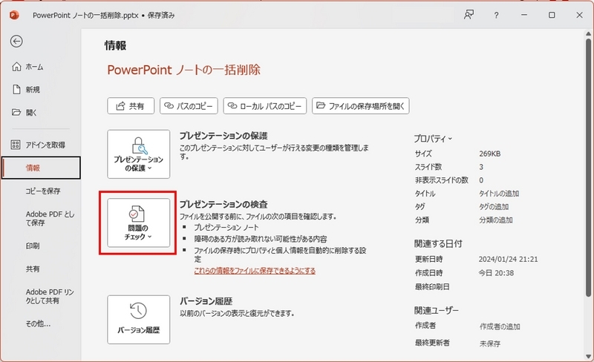Click the 非表示スライドの数 label
This screenshot has height=362, width=594.
[x=441, y=180]
